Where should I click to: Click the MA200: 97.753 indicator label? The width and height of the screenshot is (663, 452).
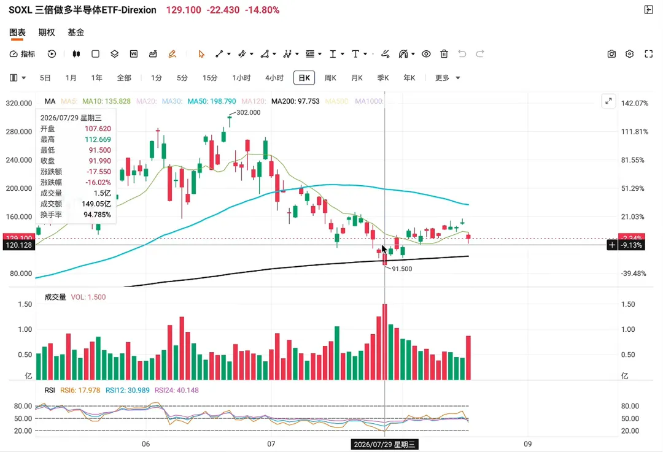pyautogui.click(x=295, y=101)
